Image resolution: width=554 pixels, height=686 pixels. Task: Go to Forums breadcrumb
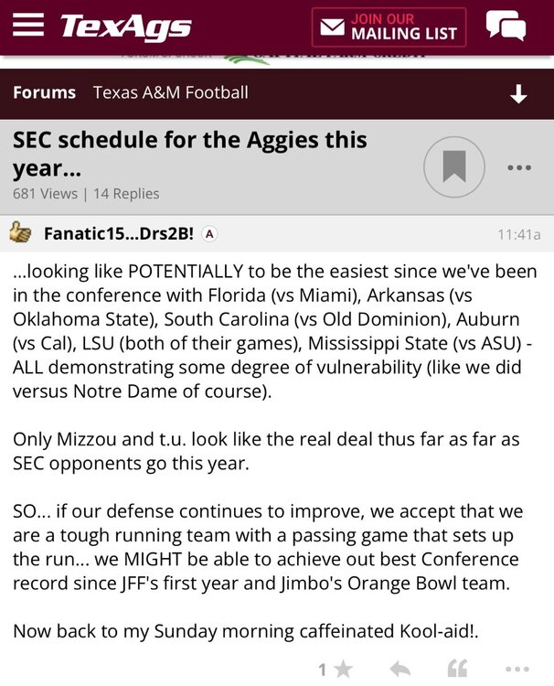tap(44, 92)
